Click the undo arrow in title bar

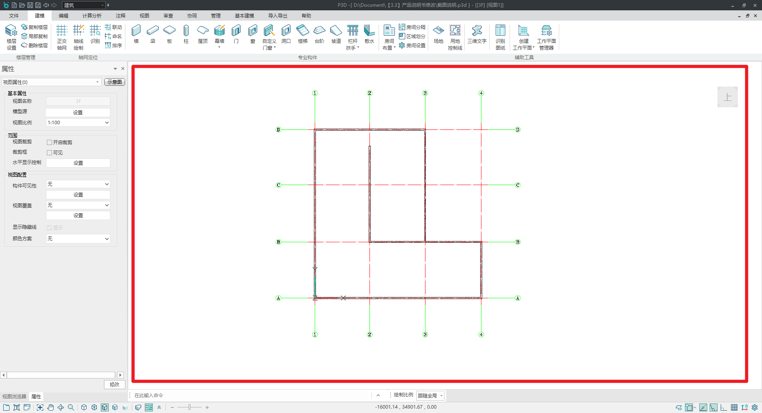point(46,5)
